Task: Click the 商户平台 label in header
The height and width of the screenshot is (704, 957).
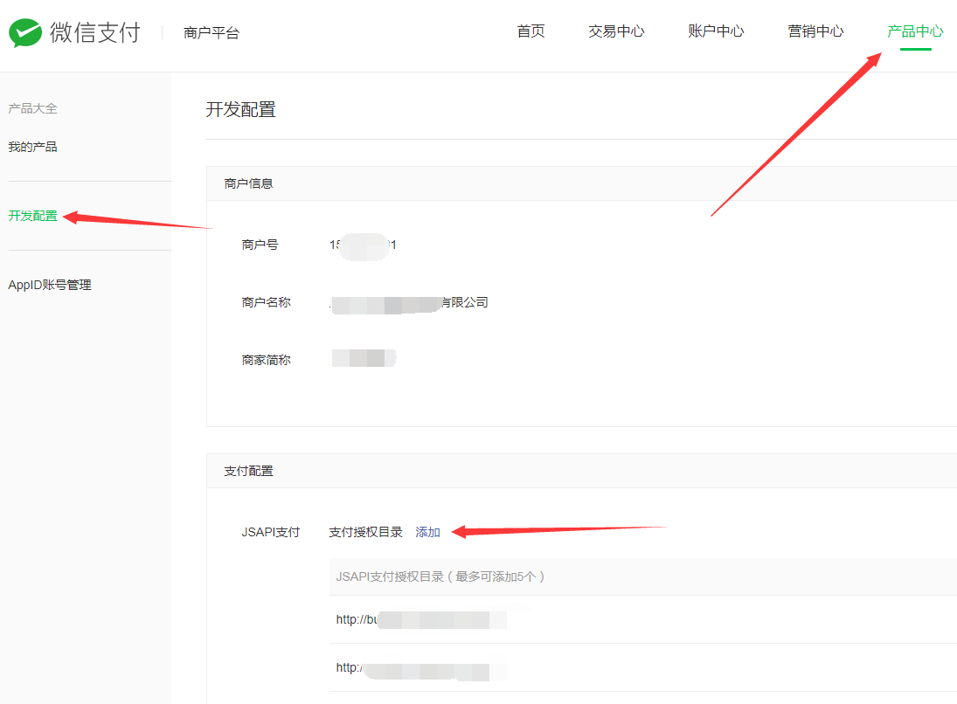Action: pyautogui.click(x=211, y=33)
